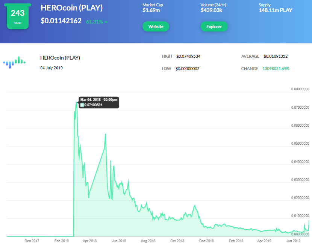Image resolution: width=312 pixels, height=247 pixels.
Task: Click the Oct 2018 x-axis label
Action: click(x=177, y=241)
